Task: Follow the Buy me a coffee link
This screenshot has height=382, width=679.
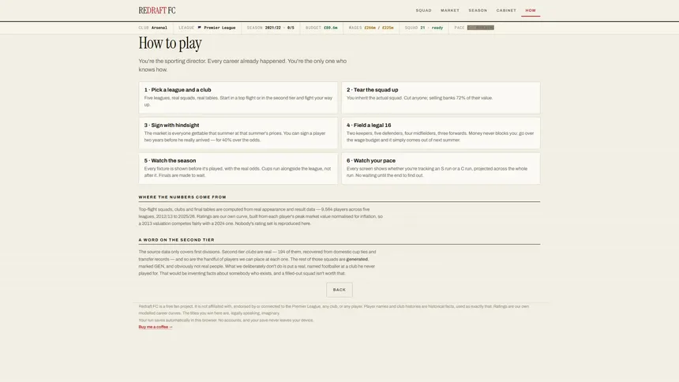Action: coord(156,327)
